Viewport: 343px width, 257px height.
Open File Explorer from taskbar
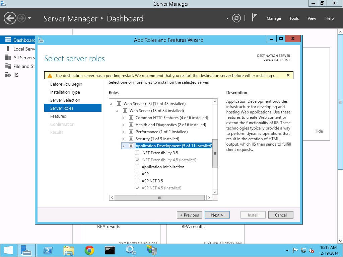(68, 250)
